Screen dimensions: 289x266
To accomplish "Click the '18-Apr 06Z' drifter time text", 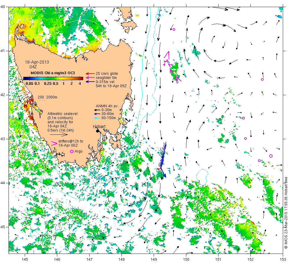I will click(x=68, y=145).
